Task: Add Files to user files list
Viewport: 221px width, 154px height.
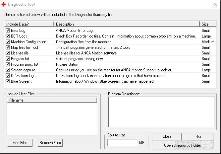Action: (20, 143)
